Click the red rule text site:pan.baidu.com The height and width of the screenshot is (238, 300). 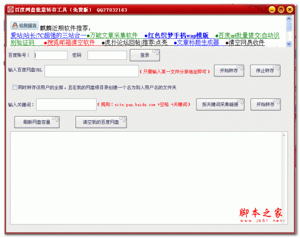(x=134, y=105)
